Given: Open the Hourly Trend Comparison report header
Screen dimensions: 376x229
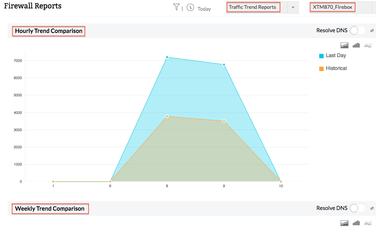Looking at the screenshot, I should pos(48,31).
